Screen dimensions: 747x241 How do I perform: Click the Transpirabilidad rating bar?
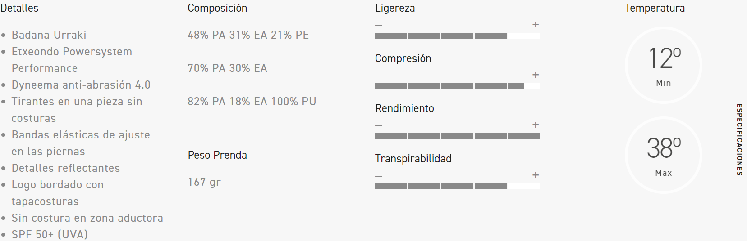pos(457,186)
